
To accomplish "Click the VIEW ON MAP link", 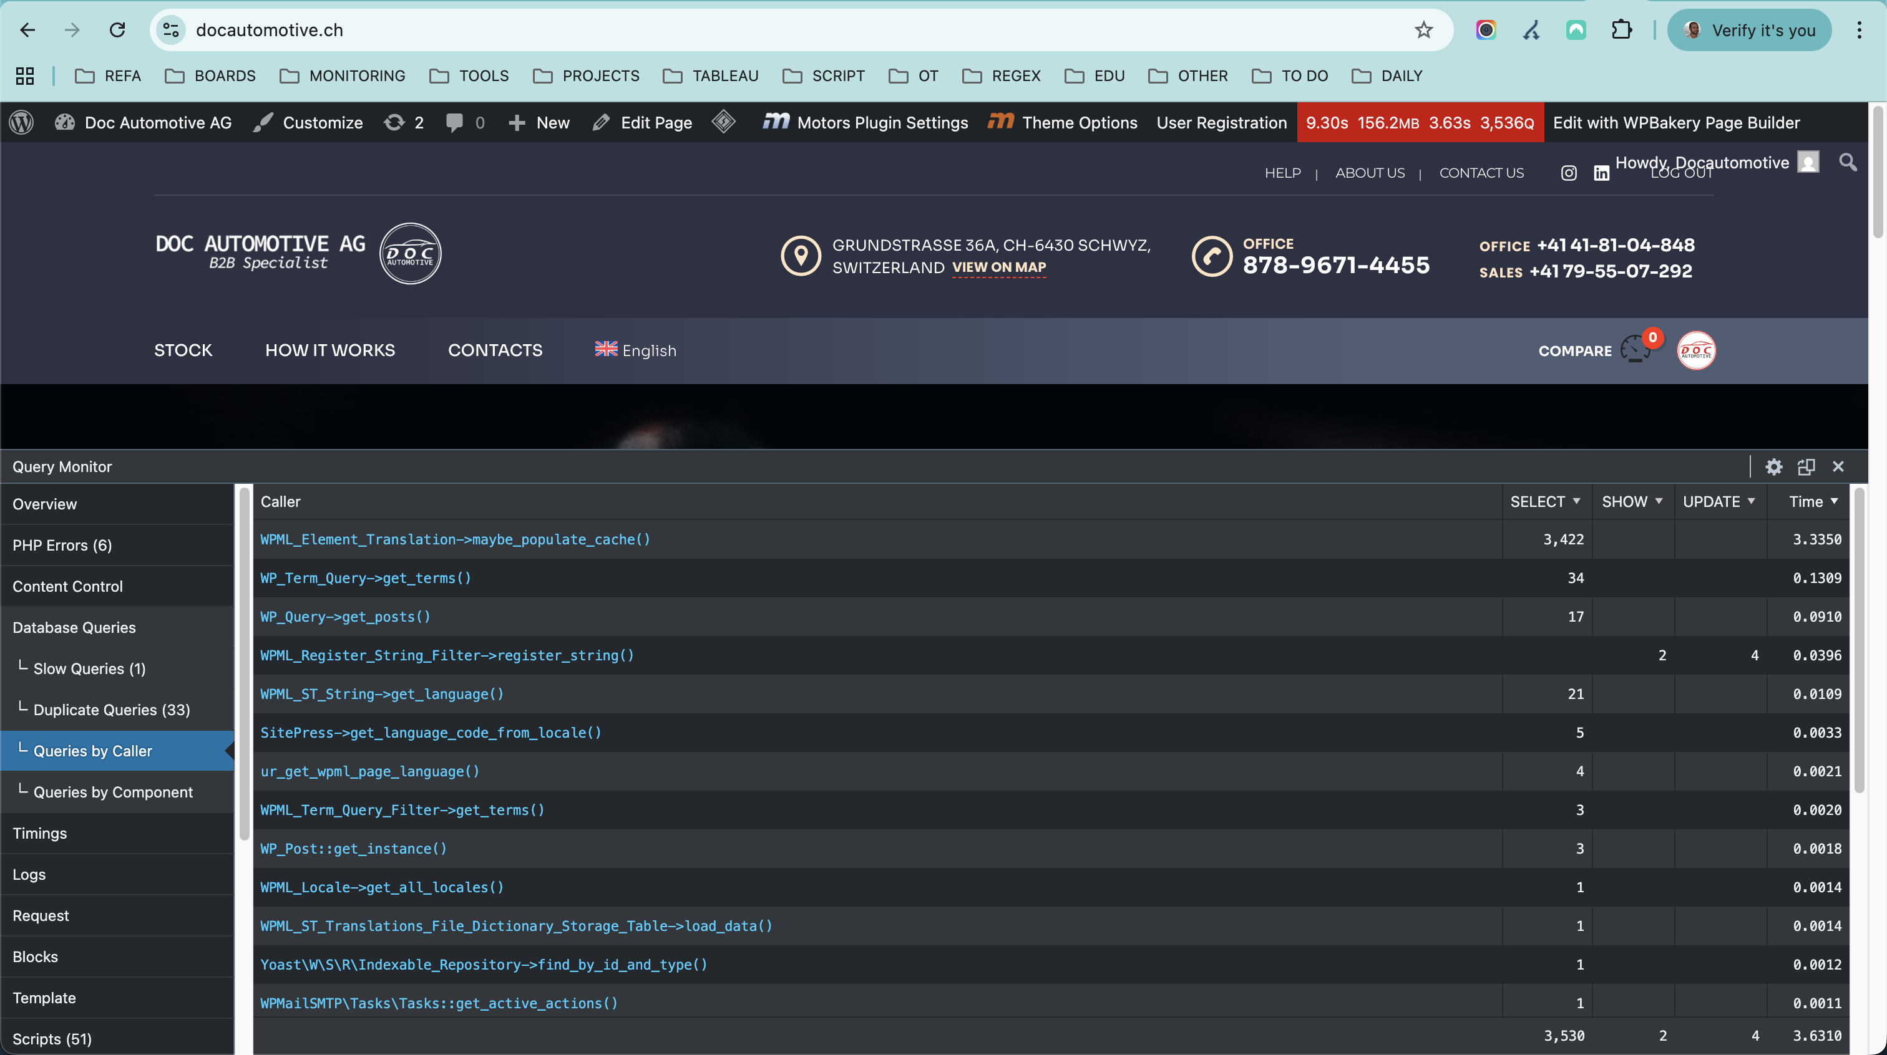I will pyautogui.click(x=999, y=267).
